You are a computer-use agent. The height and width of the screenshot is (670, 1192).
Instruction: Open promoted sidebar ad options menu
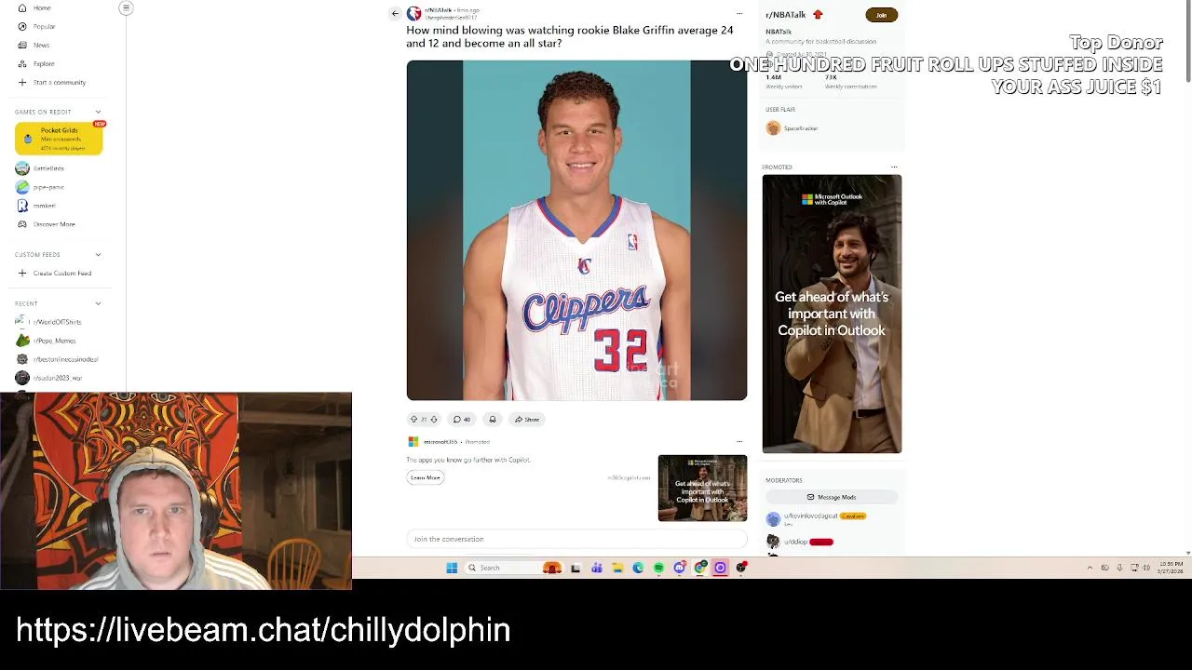coord(894,167)
